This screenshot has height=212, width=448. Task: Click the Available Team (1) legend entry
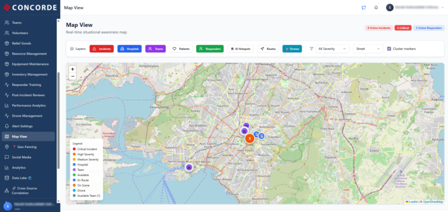pos(86,196)
